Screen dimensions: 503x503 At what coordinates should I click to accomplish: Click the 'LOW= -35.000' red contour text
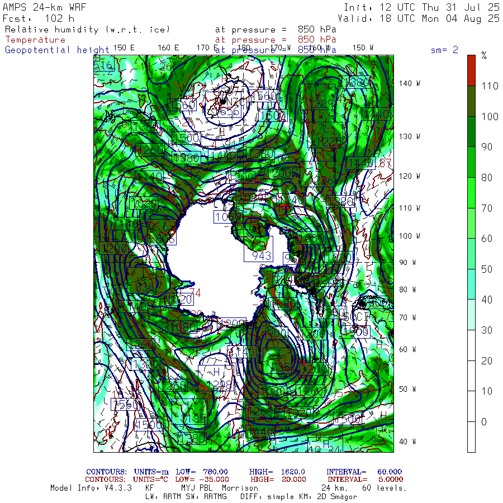tap(202, 480)
